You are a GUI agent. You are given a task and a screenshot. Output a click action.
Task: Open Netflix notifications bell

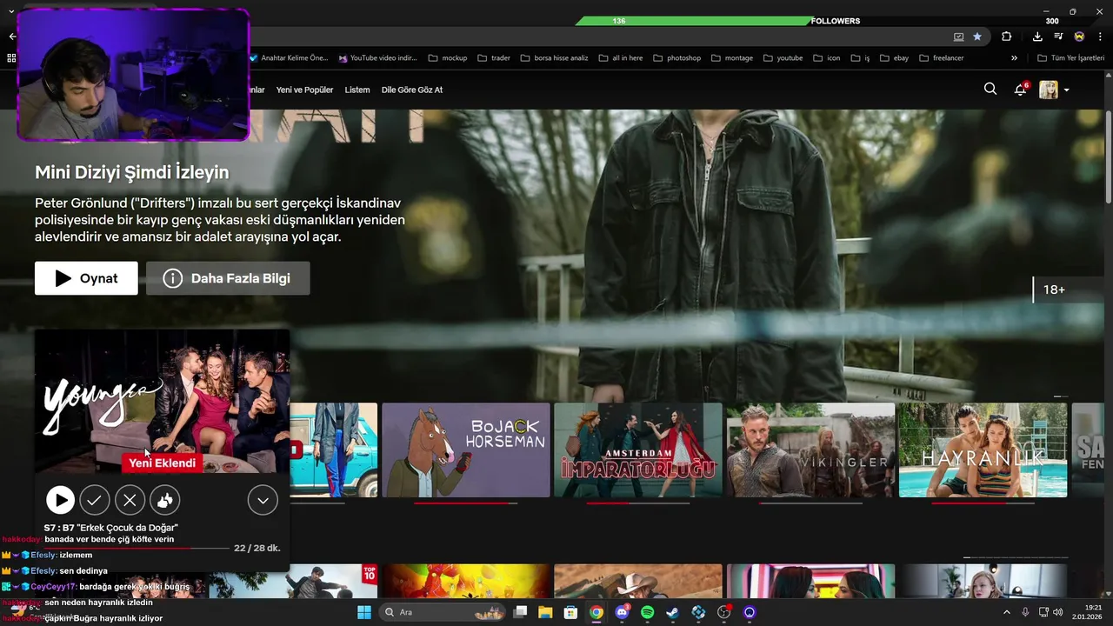tap(1020, 90)
